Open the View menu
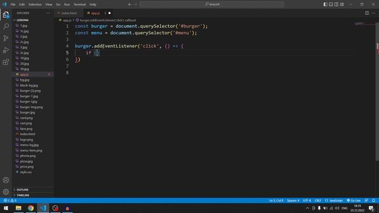Image resolution: width=379 pixels, height=213 pixels. (x=49, y=4)
